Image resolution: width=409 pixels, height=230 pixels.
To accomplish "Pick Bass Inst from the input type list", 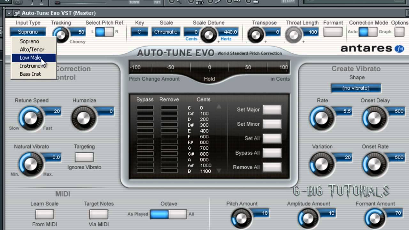I will click(30, 74).
